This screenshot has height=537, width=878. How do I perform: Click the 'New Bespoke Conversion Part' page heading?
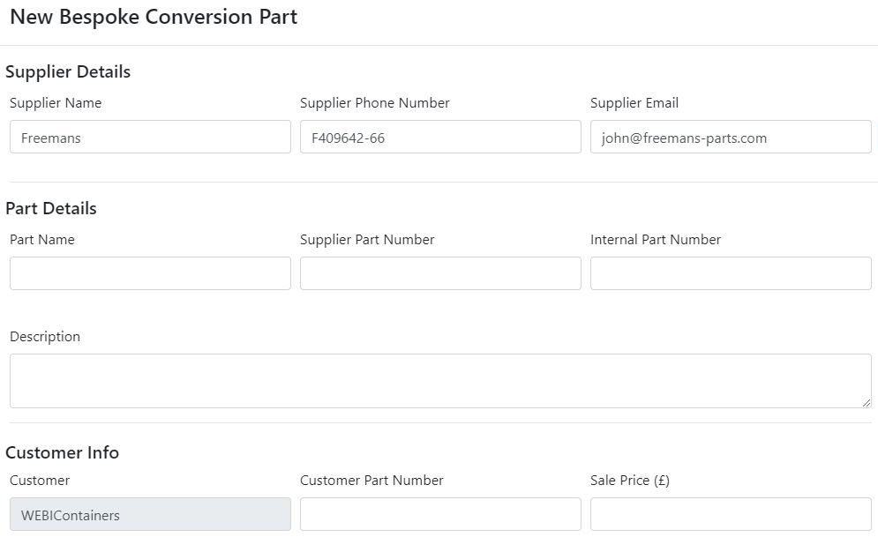tap(154, 17)
